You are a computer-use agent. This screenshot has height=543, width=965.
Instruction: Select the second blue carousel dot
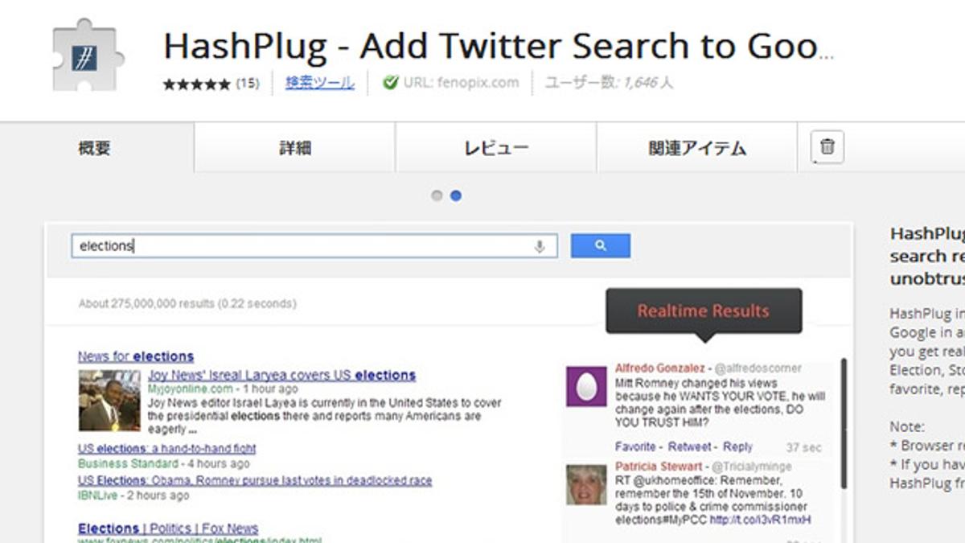(456, 195)
